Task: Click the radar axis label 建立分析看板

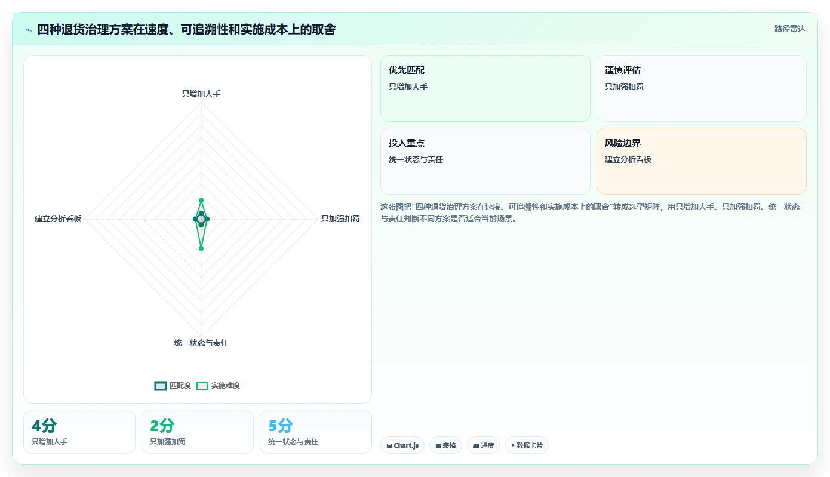Action: coord(58,219)
